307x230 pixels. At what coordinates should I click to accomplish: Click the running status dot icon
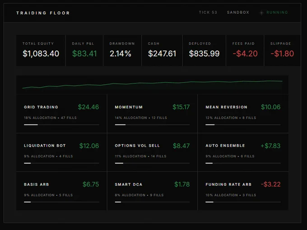261,13
